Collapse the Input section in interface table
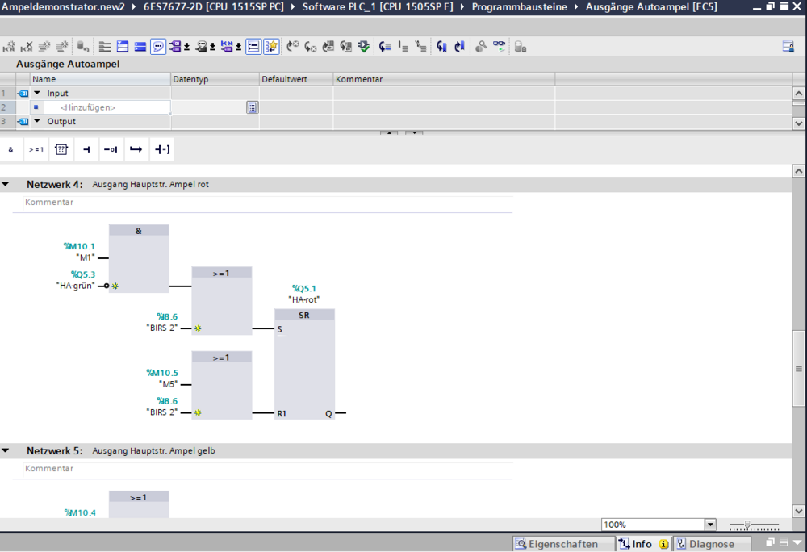Viewport: 807px width, 552px height. point(37,94)
